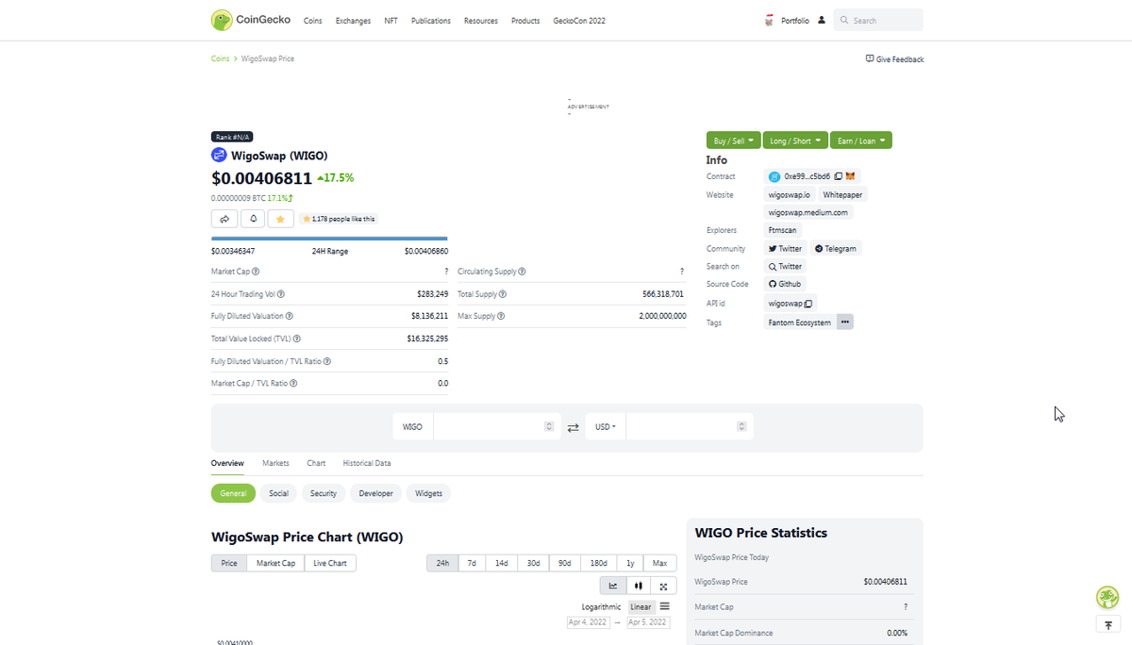The image size is (1132, 645).
Task: Click the Max Supply info icon
Action: [500, 316]
